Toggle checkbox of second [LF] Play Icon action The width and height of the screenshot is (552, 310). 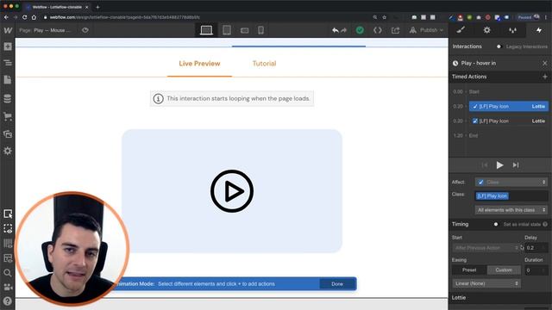coord(475,121)
